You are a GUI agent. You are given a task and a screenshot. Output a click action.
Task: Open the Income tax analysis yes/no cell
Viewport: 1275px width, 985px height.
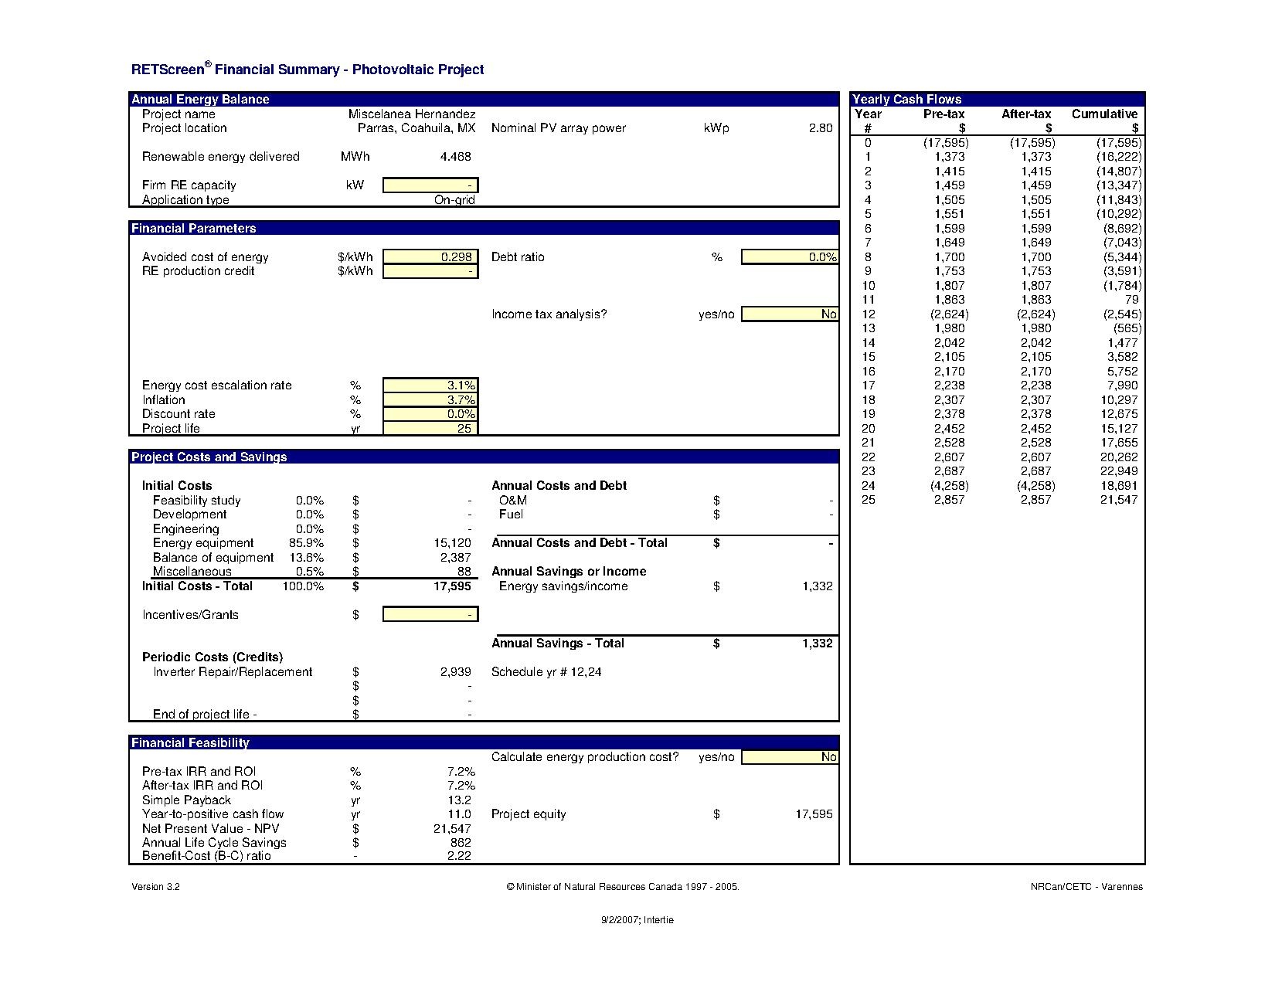tap(790, 314)
